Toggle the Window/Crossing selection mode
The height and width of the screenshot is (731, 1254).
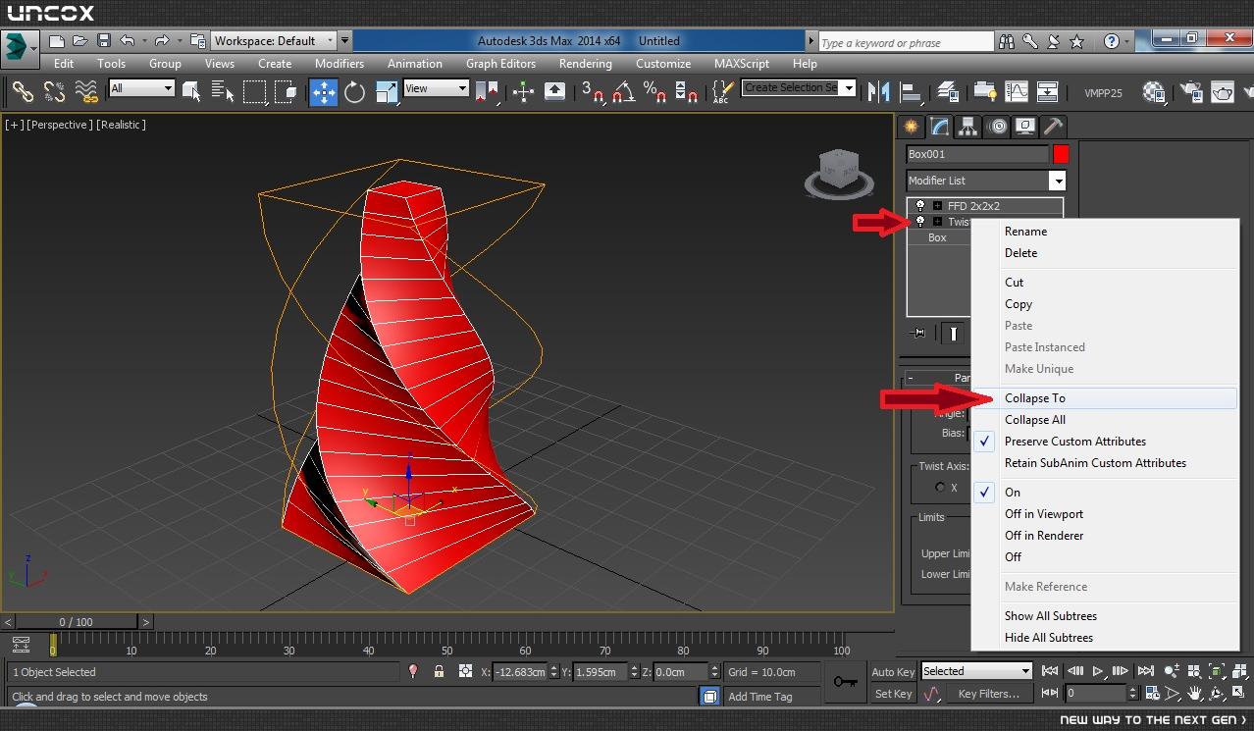coord(287,92)
